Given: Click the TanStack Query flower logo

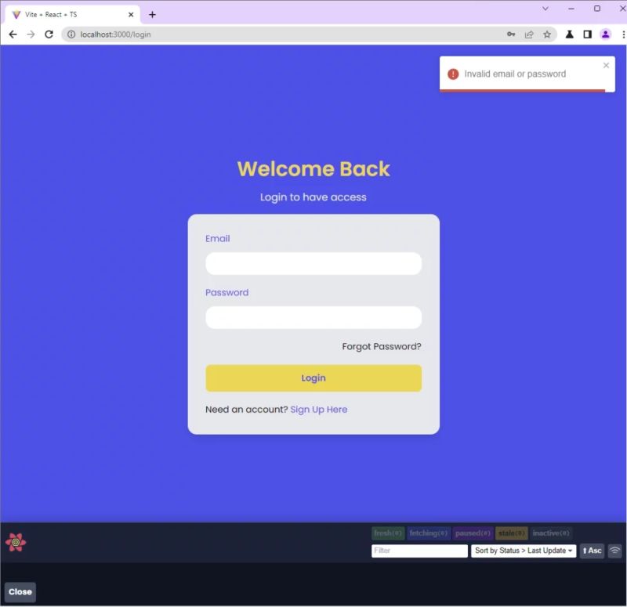Looking at the screenshot, I should [14, 540].
